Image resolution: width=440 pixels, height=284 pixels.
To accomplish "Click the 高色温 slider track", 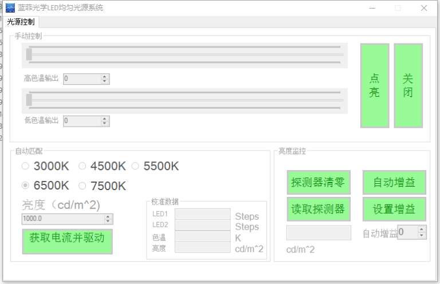I will (x=184, y=55).
